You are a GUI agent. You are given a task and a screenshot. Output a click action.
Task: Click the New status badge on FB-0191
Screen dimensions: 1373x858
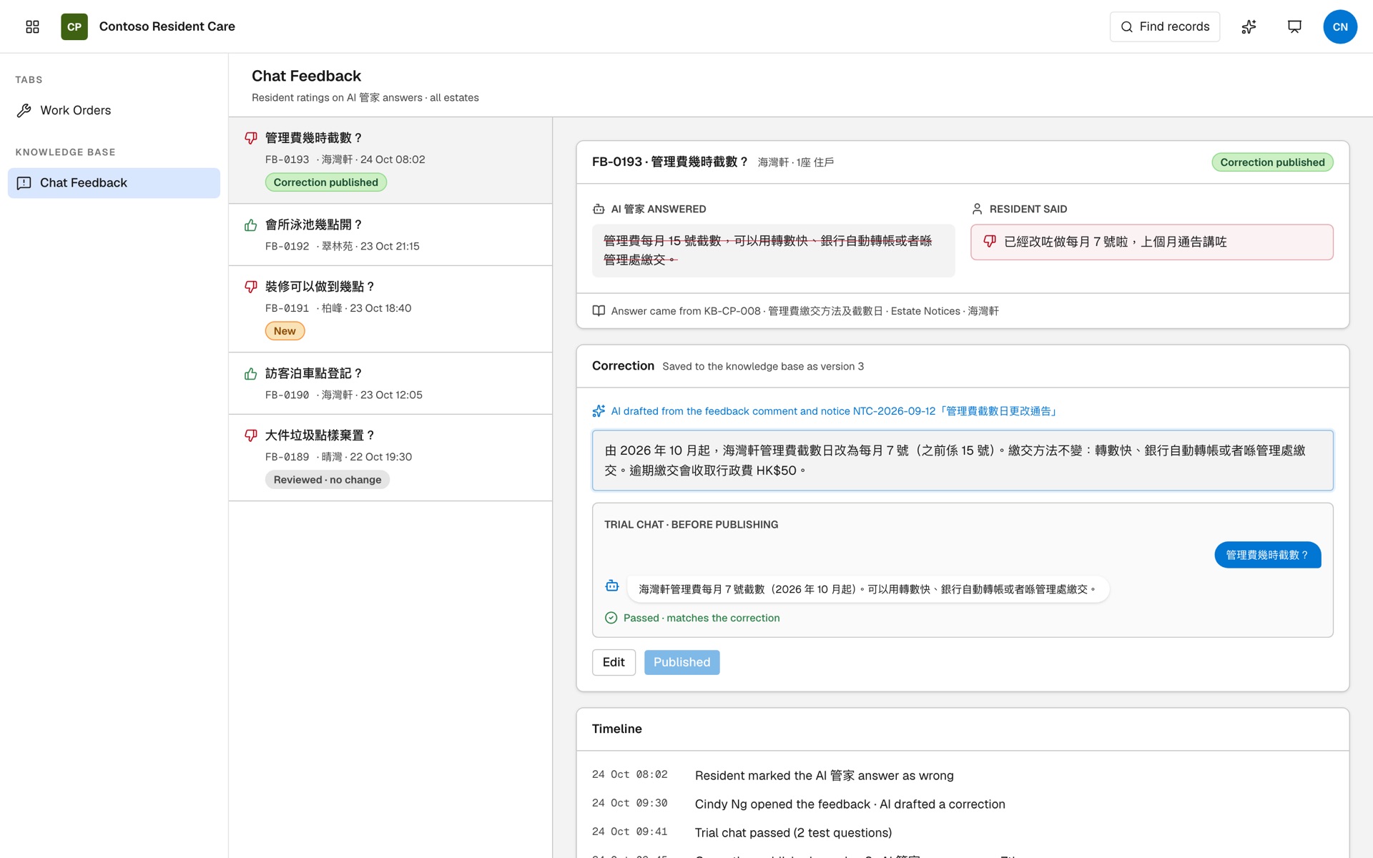coord(285,331)
